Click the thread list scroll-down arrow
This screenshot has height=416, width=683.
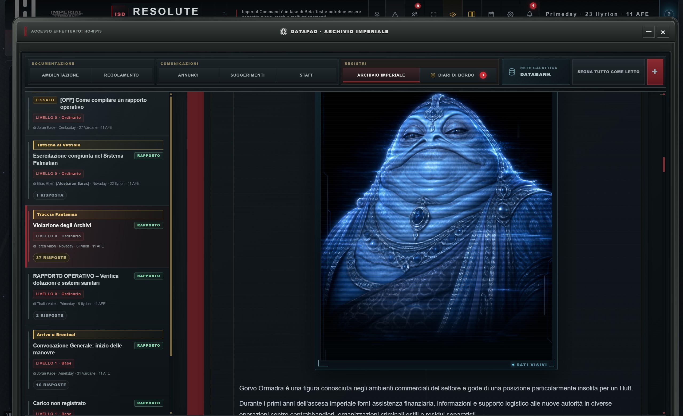(171, 413)
